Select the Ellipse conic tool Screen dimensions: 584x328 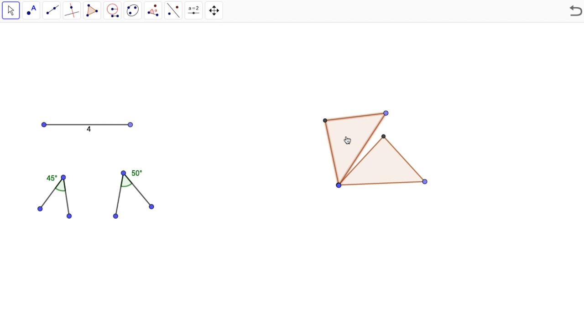133,10
